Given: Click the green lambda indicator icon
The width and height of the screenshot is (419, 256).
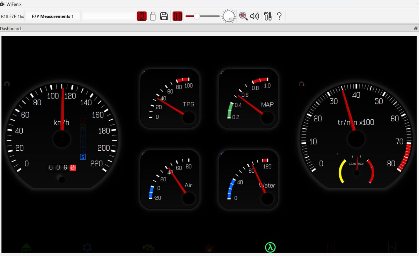Looking at the screenshot, I should [x=270, y=247].
